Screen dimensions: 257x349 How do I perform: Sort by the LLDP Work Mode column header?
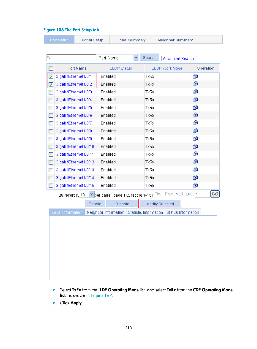(x=167, y=68)
